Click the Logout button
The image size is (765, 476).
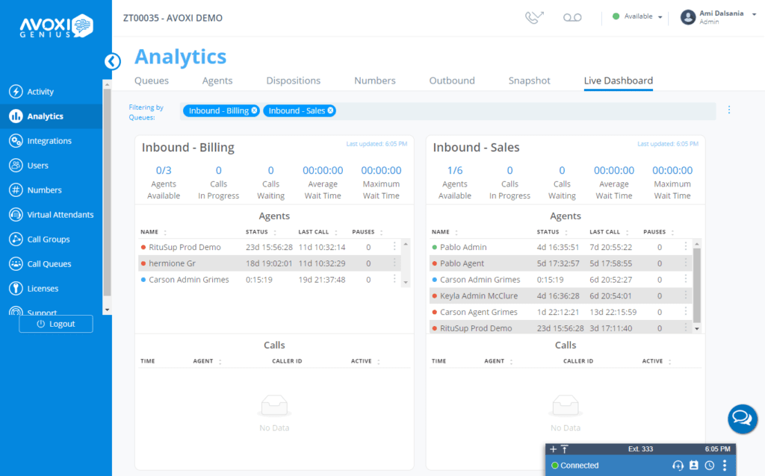tap(55, 324)
